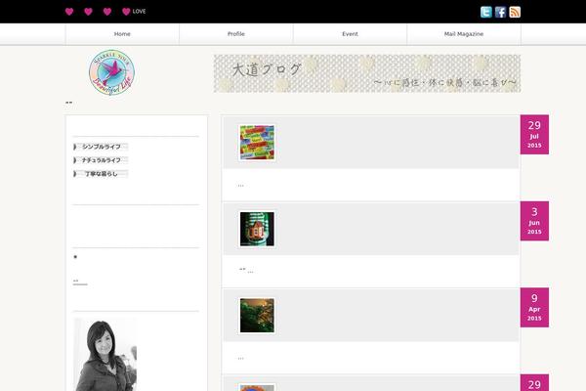Open the Profile menu item
This screenshot has height=391, width=586.
pos(236,34)
